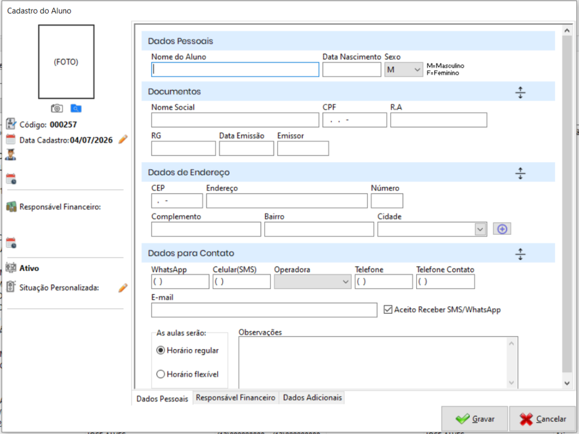
Task: Click the Ativo status text
Action: (29, 268)
